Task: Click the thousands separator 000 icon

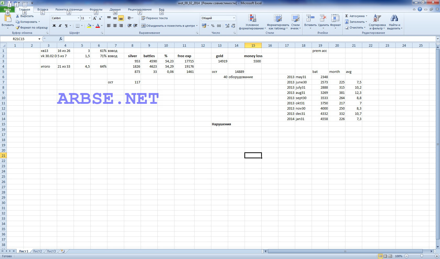Action: point(219,26)
